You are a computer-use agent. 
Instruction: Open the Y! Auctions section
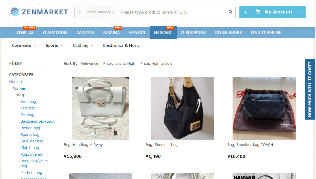tap(55, 32)
